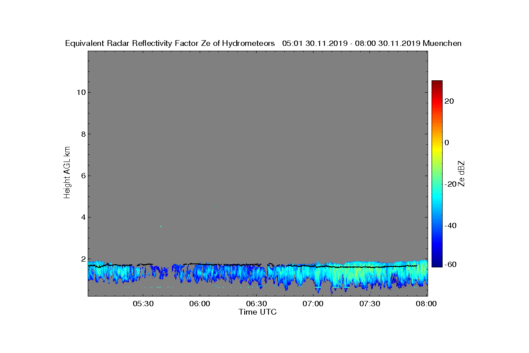Click the dark blue bottom of colorbar
The width and height of the screenshot is (529, 353).
pos(437,264)
